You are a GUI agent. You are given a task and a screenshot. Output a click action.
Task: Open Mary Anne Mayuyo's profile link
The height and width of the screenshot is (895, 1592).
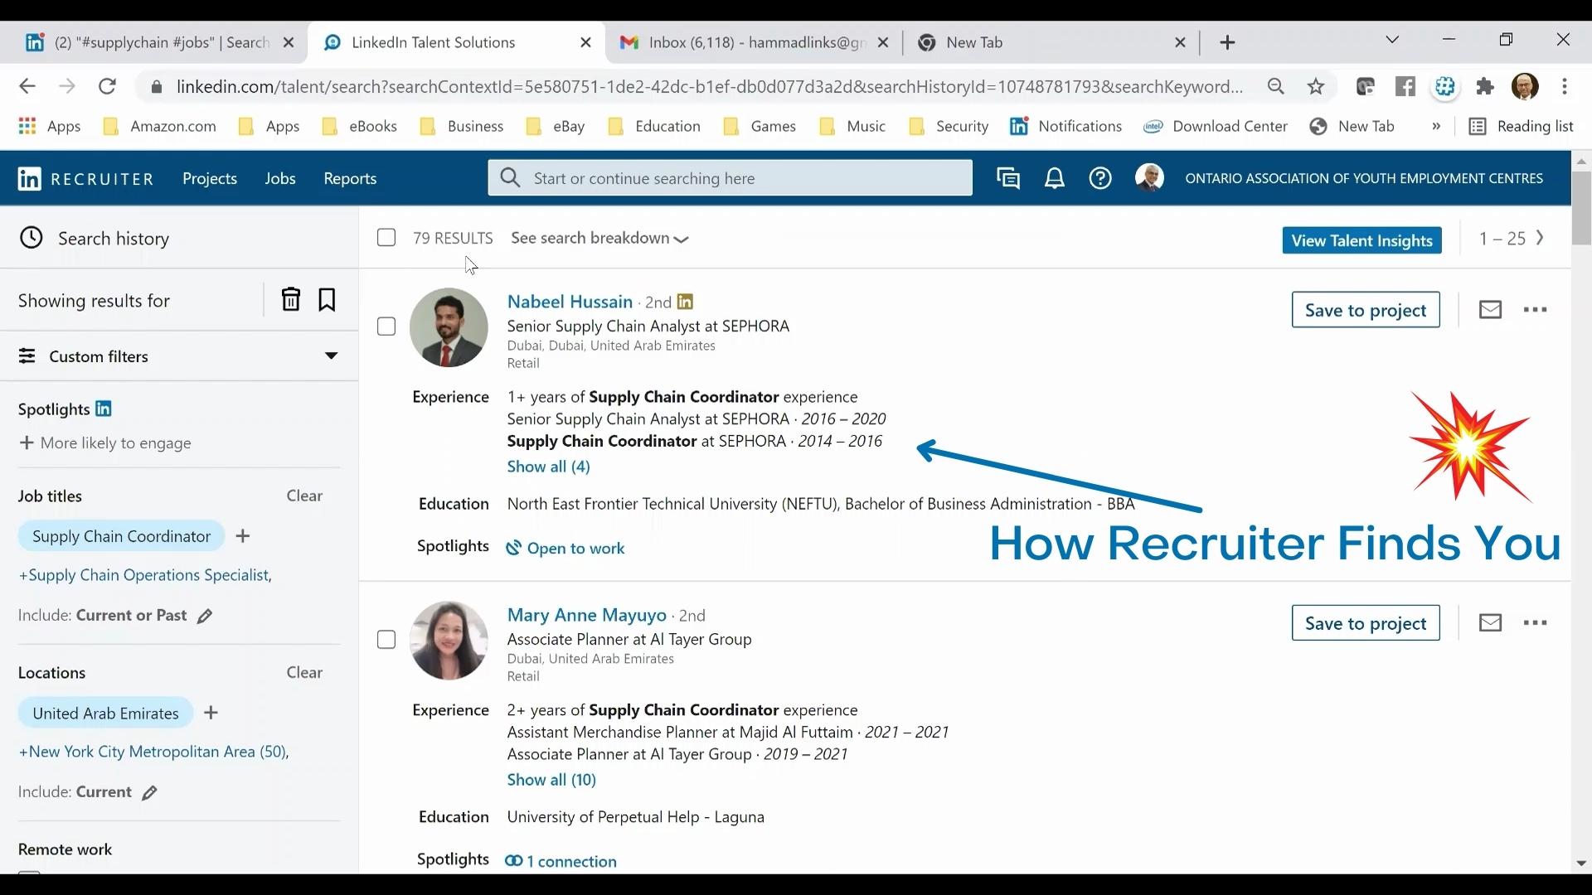click(x=586, y=615)
